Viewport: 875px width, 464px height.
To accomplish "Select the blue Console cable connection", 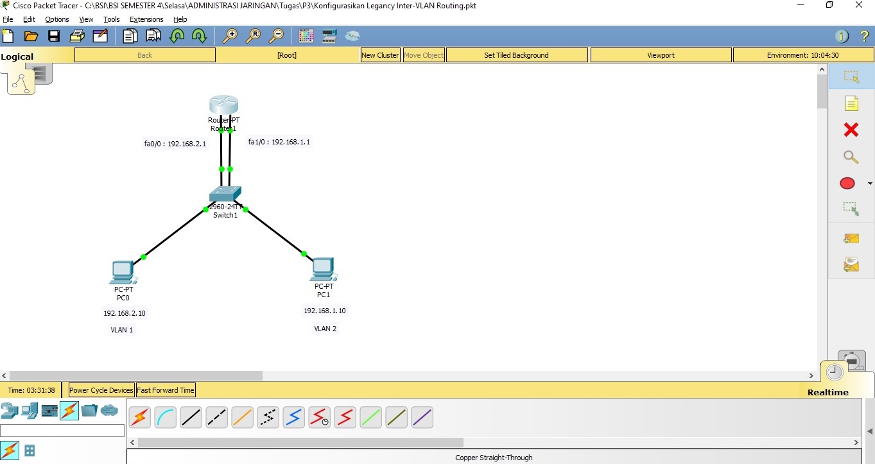I will tap(165, 417).
